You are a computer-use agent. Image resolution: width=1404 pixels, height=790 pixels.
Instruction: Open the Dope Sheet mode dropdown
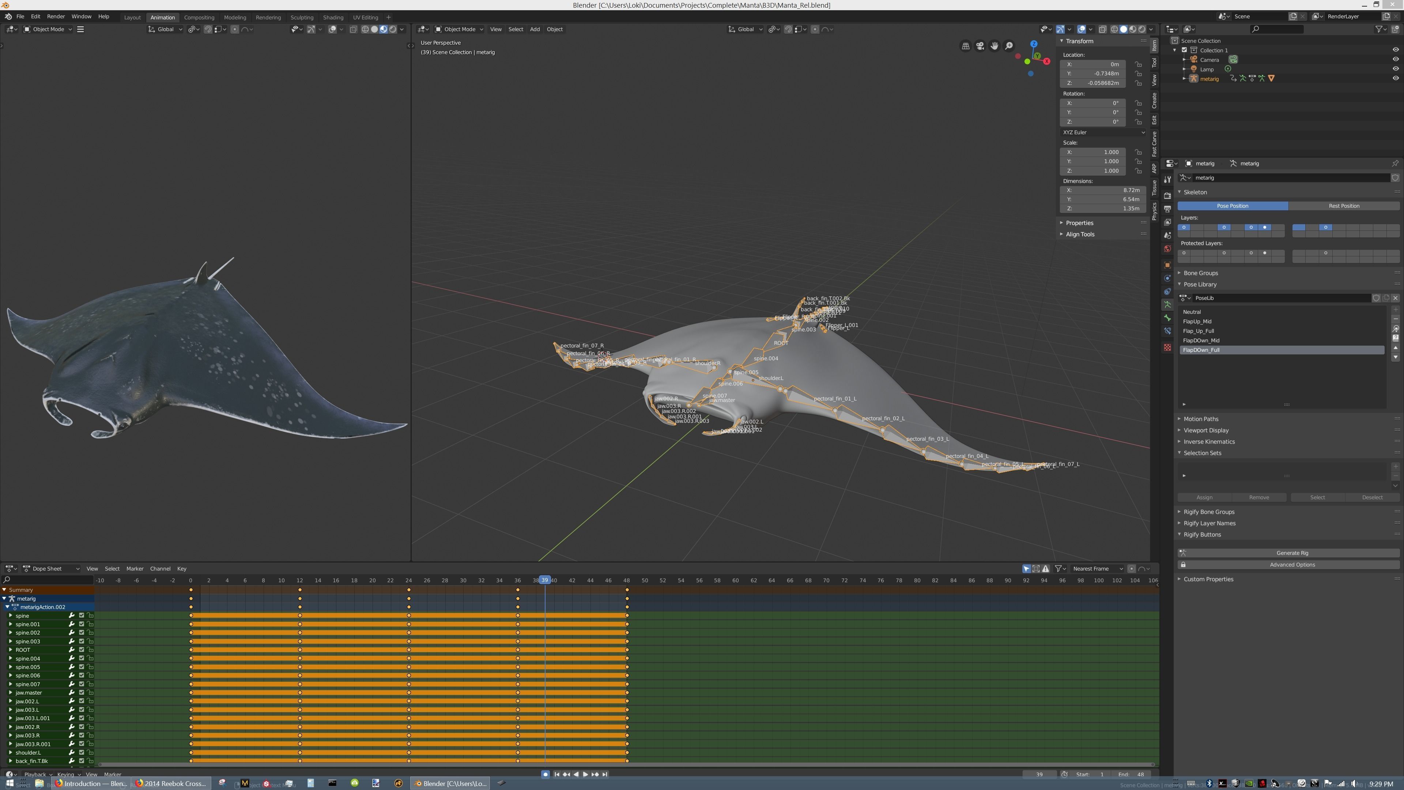pos(52,569)
